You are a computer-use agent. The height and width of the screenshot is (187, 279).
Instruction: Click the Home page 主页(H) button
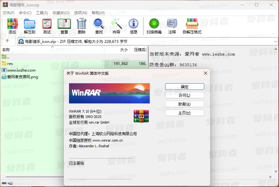pos(184,113)
